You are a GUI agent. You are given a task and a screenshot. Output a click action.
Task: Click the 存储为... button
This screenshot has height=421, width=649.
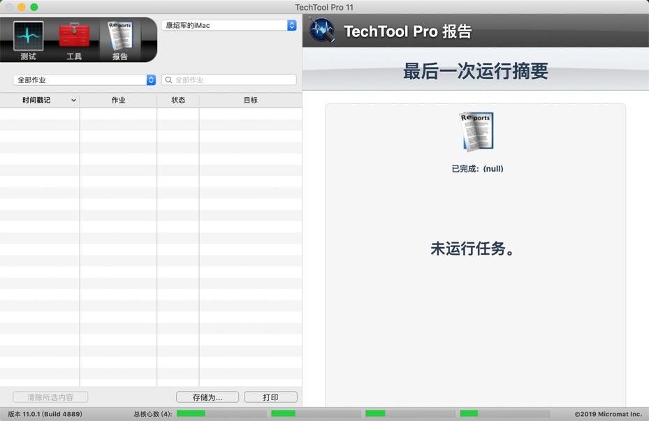207,397
